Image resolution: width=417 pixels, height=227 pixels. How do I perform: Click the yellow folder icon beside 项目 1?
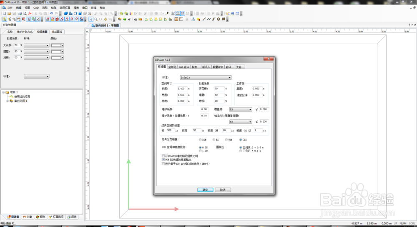tap(8, 92)
